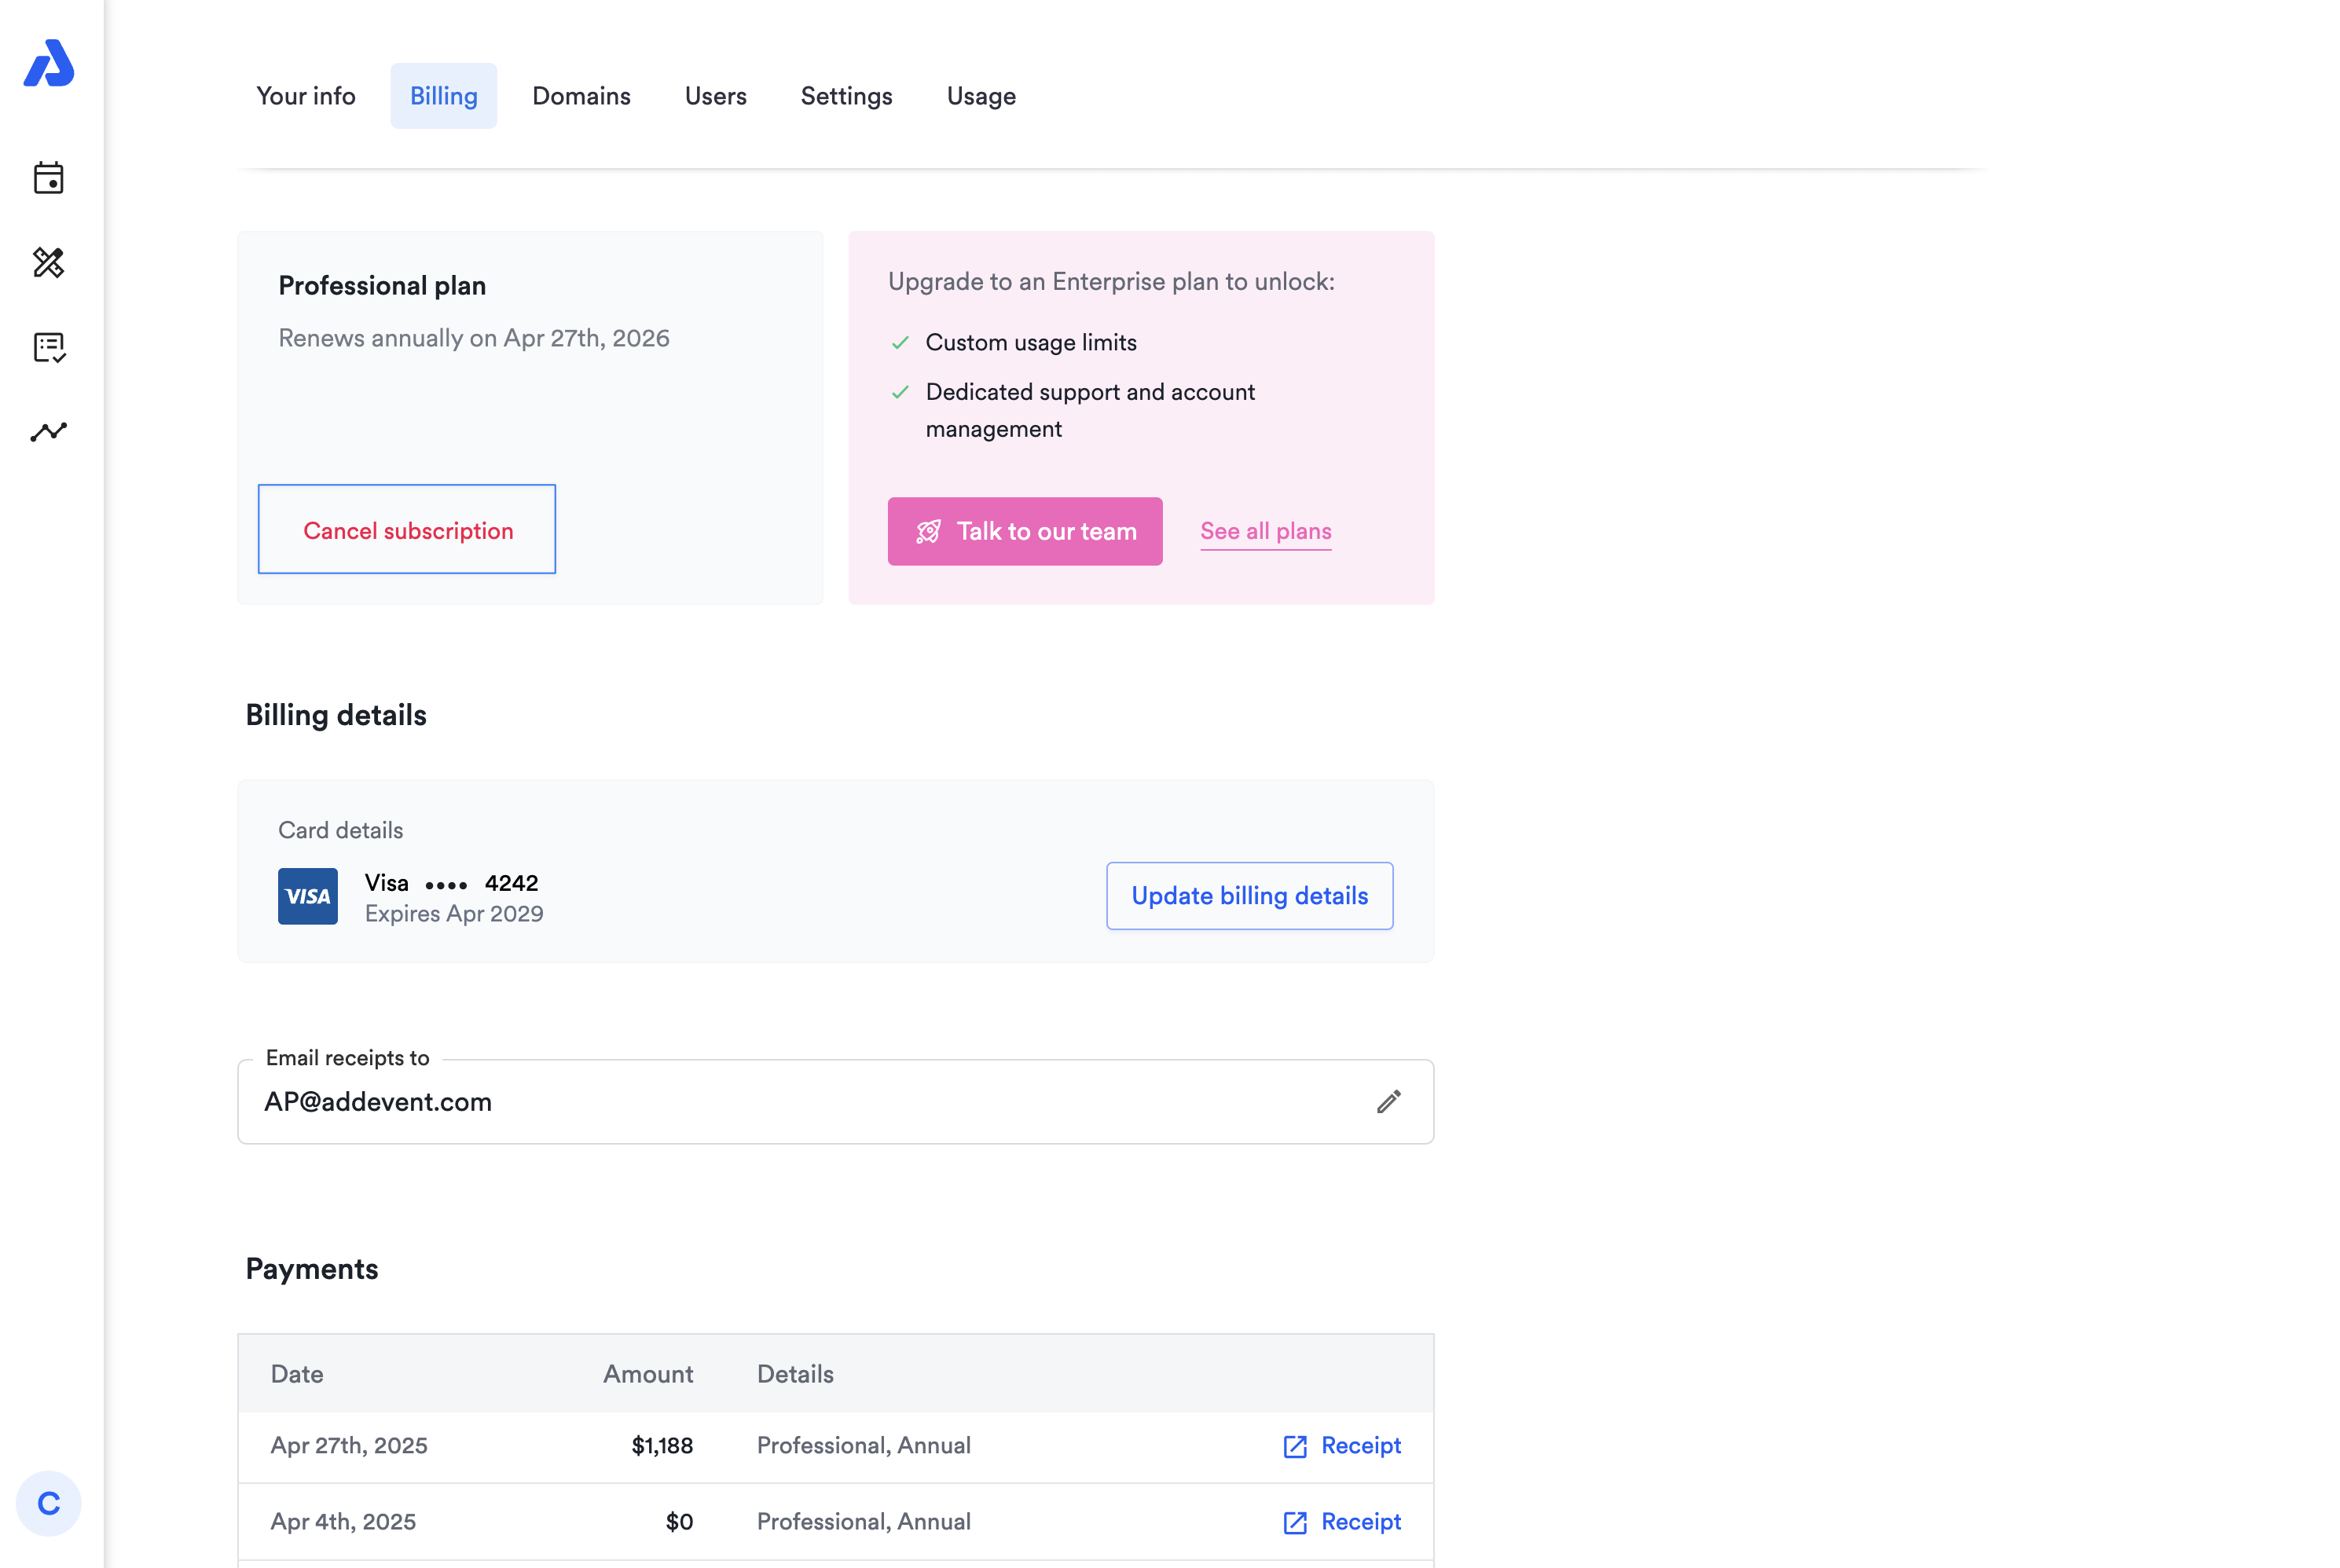Image resolution: width=2340 pixels, height=1568 pixels.
Task: Open the design tools icon in the sidebar
Action: (48, 263)
